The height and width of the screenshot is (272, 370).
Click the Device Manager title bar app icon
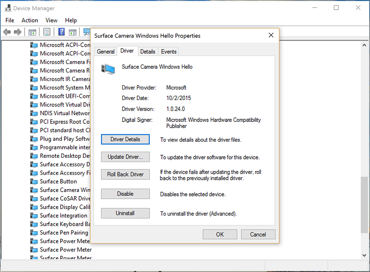pos(8,8)
